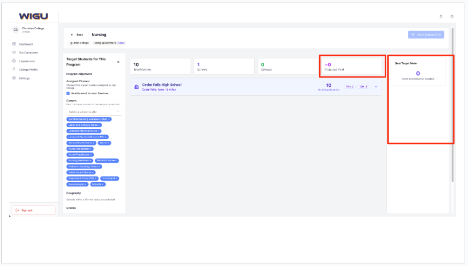Open College Profile person icon
The image size is (468, 266).
pos(14,69)
